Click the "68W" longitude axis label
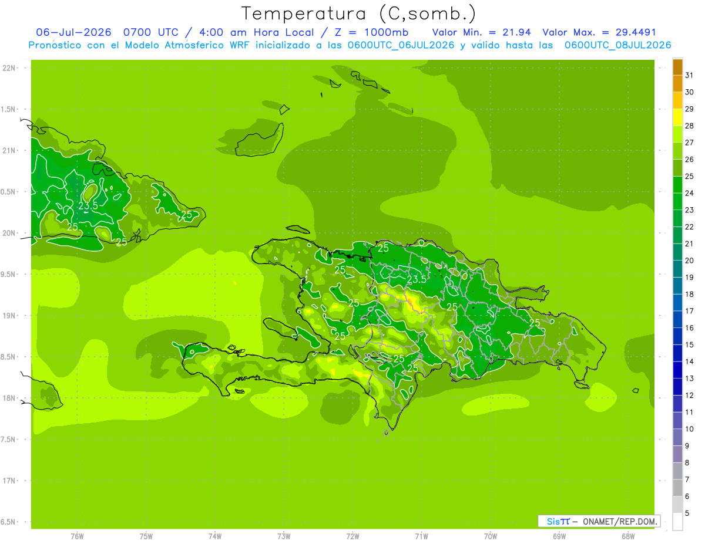 [x=628, y=536]
